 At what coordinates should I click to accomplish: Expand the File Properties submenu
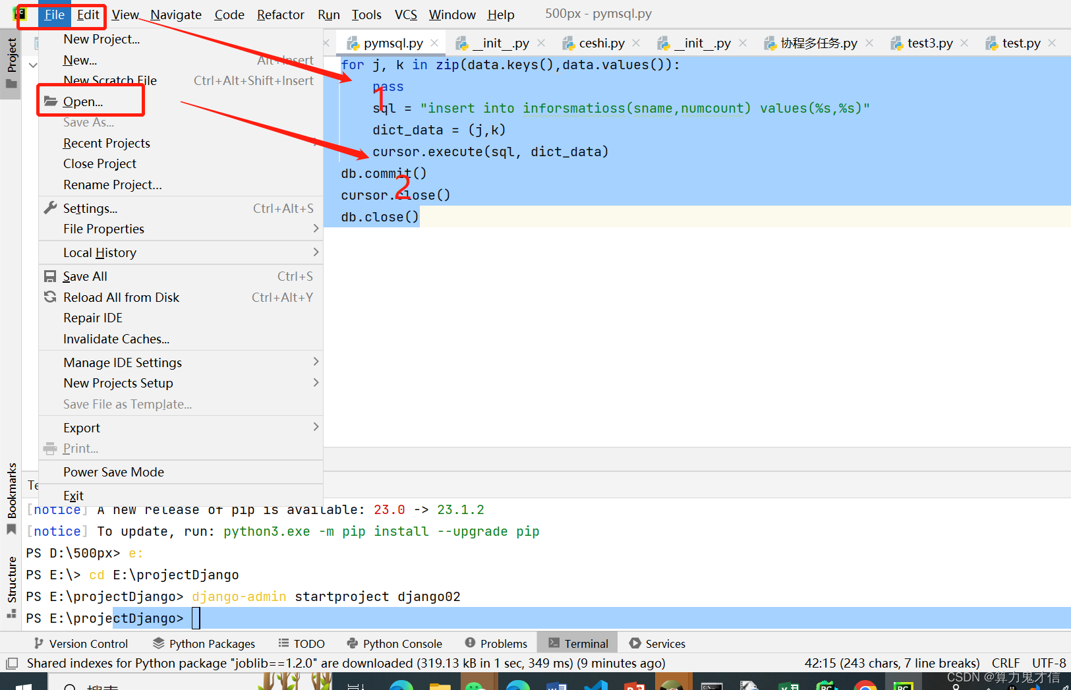click(103, 229)
